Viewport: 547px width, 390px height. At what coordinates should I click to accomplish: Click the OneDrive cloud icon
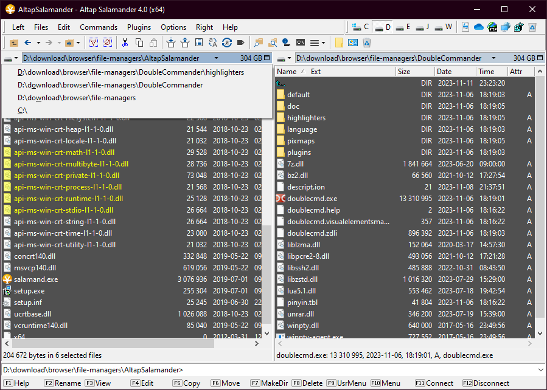click(x=478, y=27)
